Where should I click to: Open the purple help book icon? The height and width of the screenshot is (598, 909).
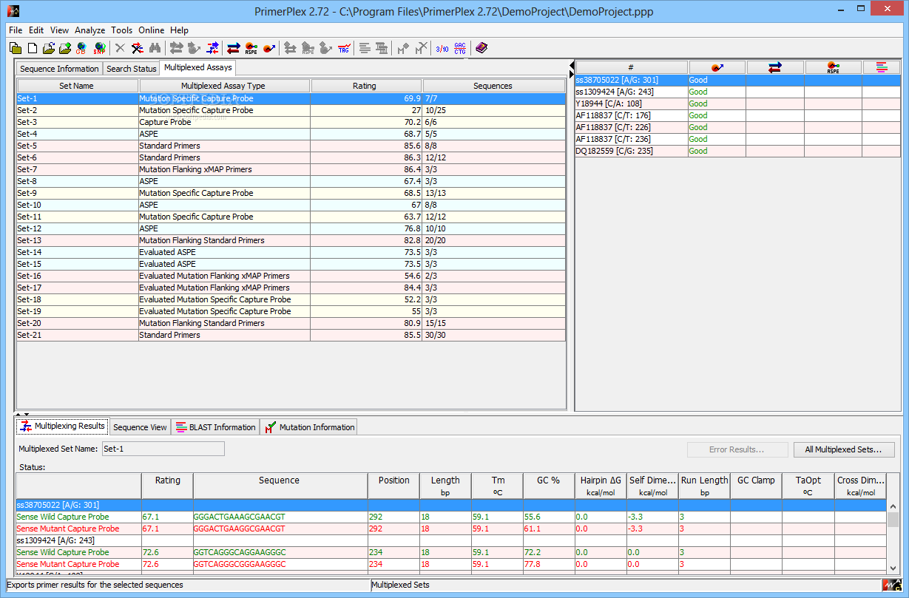481,48
